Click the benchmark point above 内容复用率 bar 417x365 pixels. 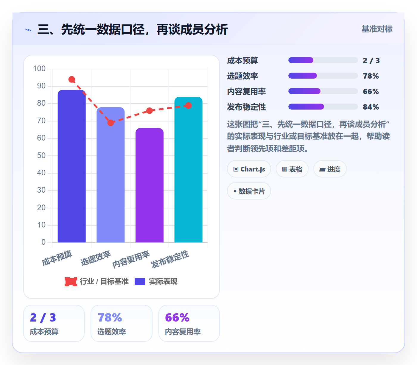tap(150, 111)
